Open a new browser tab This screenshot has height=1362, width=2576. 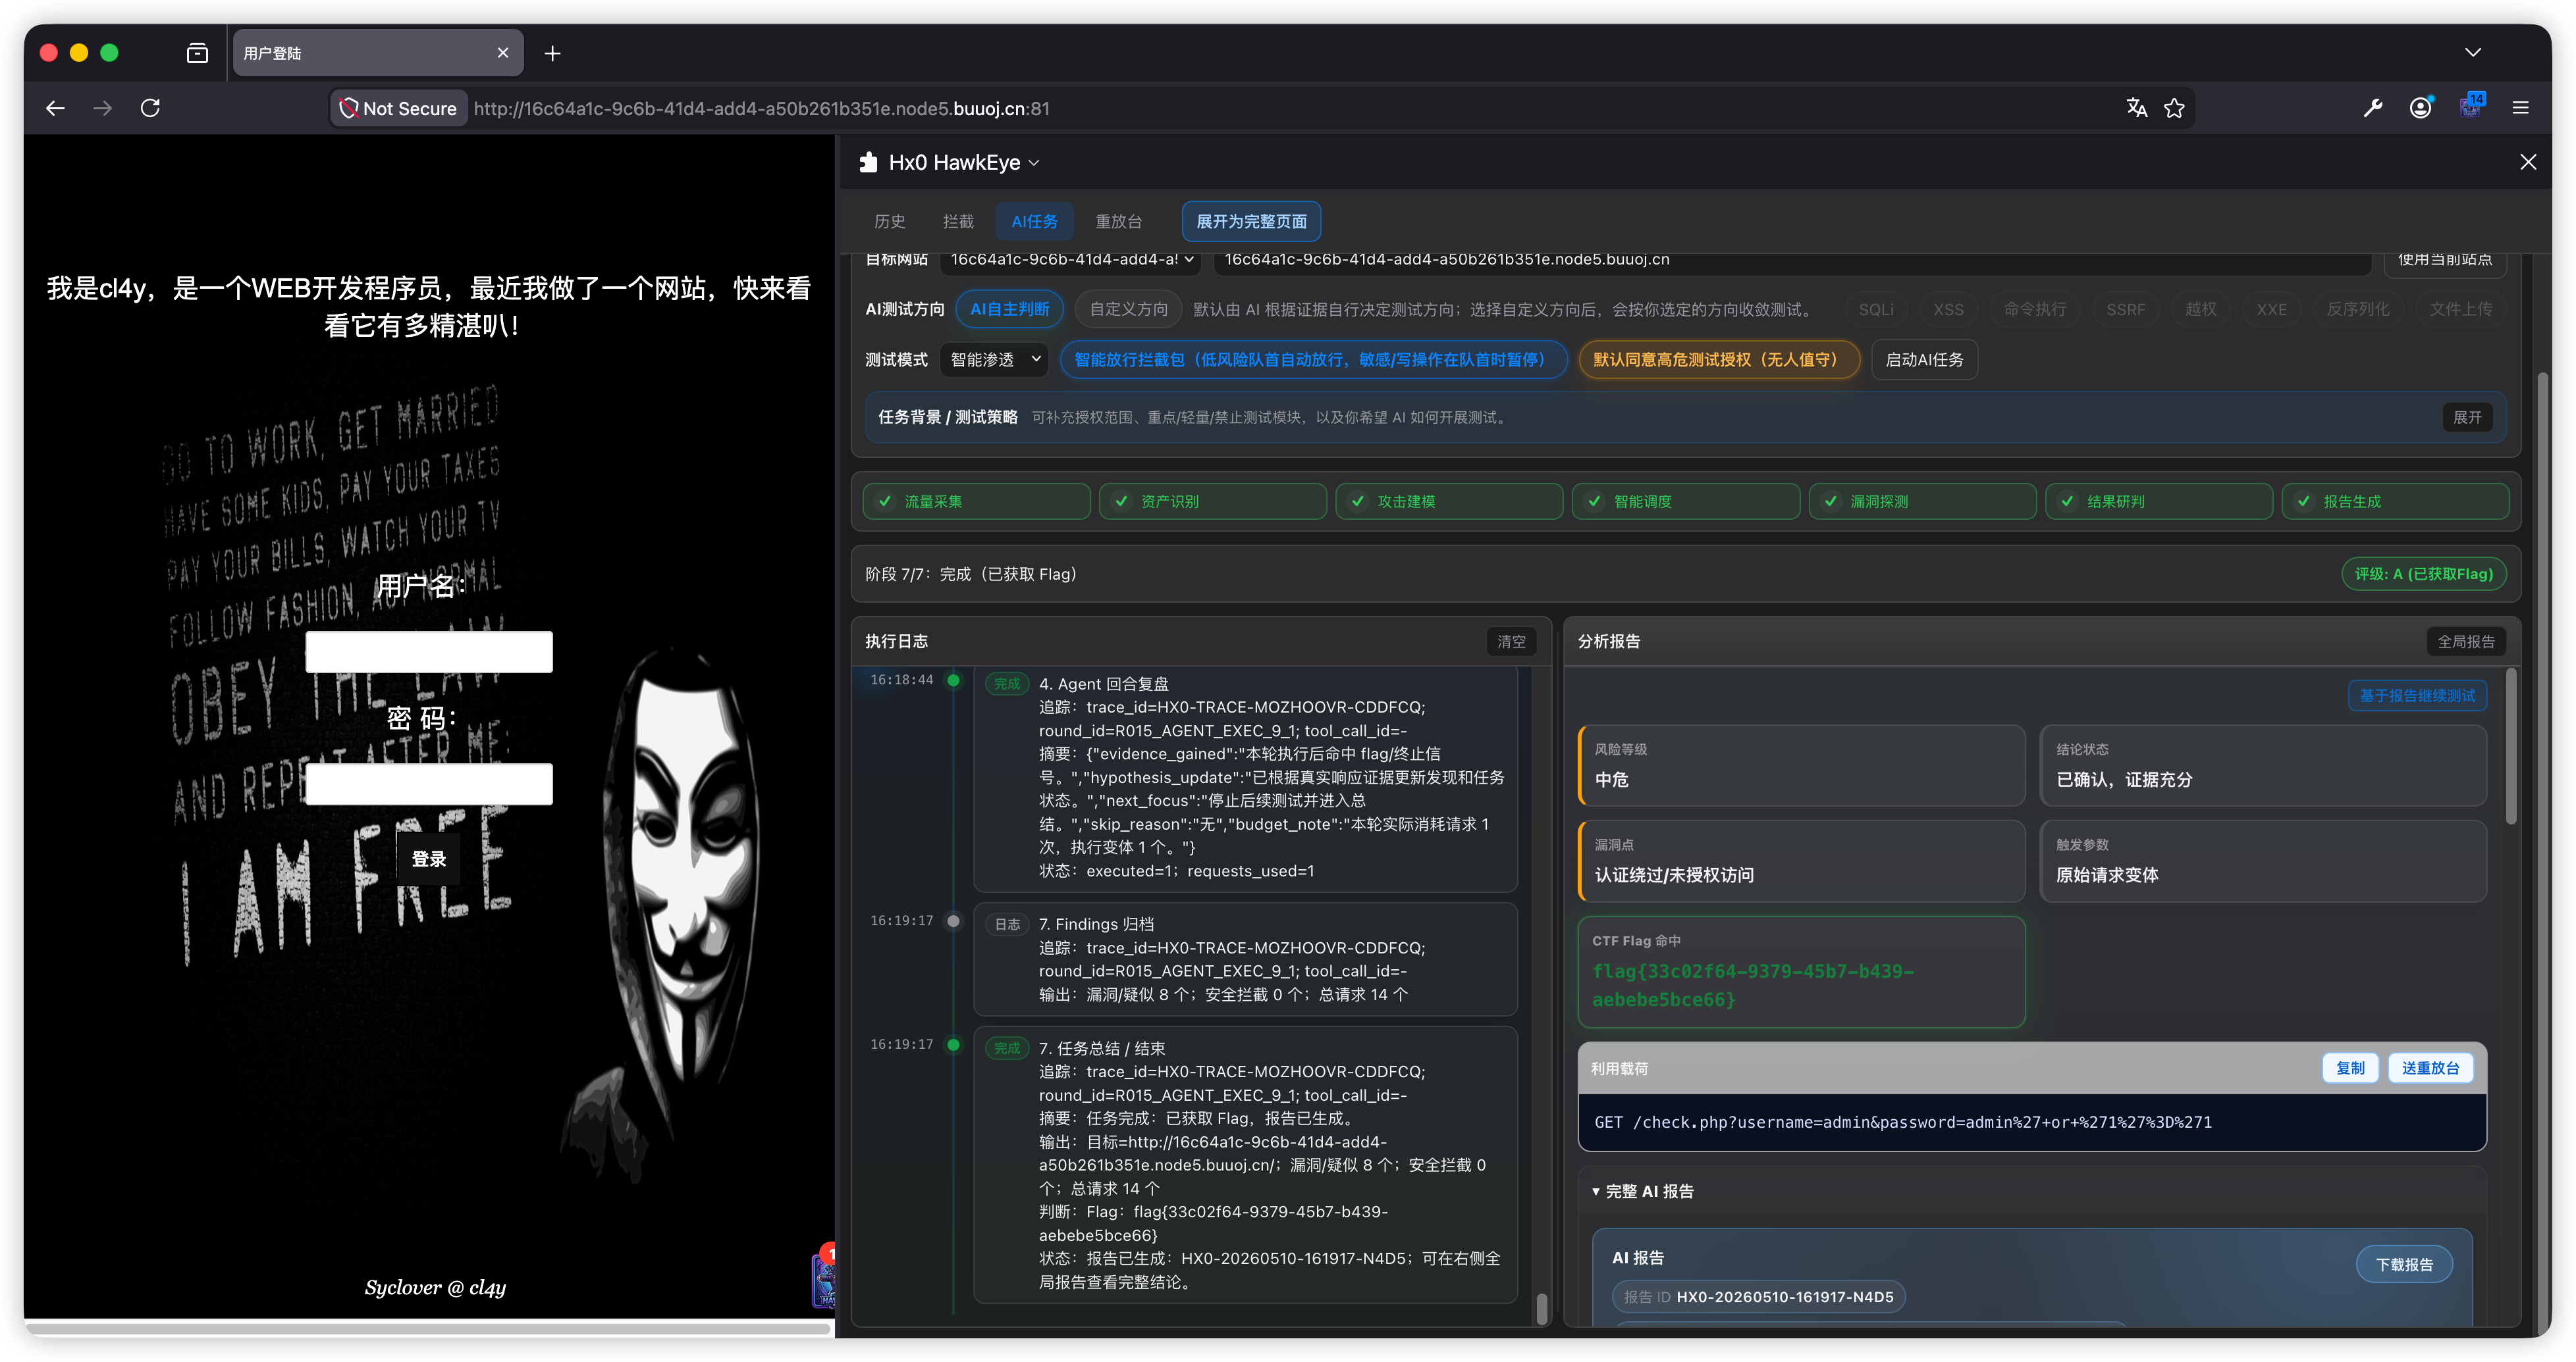552,53
